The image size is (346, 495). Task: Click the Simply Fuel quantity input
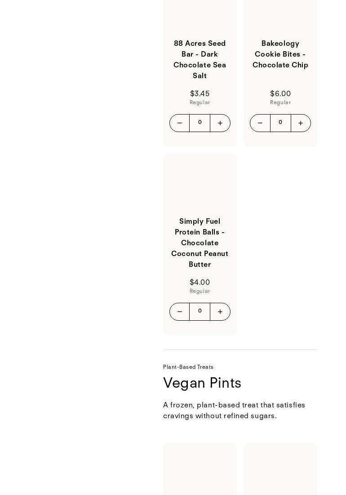point(200,312)
